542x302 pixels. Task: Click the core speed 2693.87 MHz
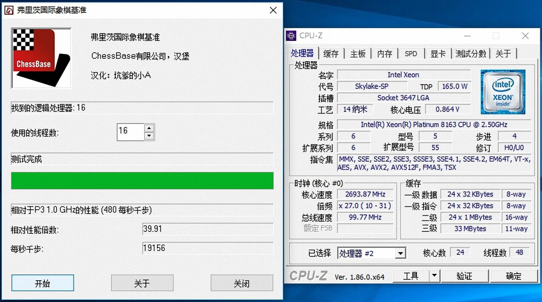[x=365, y=194]
